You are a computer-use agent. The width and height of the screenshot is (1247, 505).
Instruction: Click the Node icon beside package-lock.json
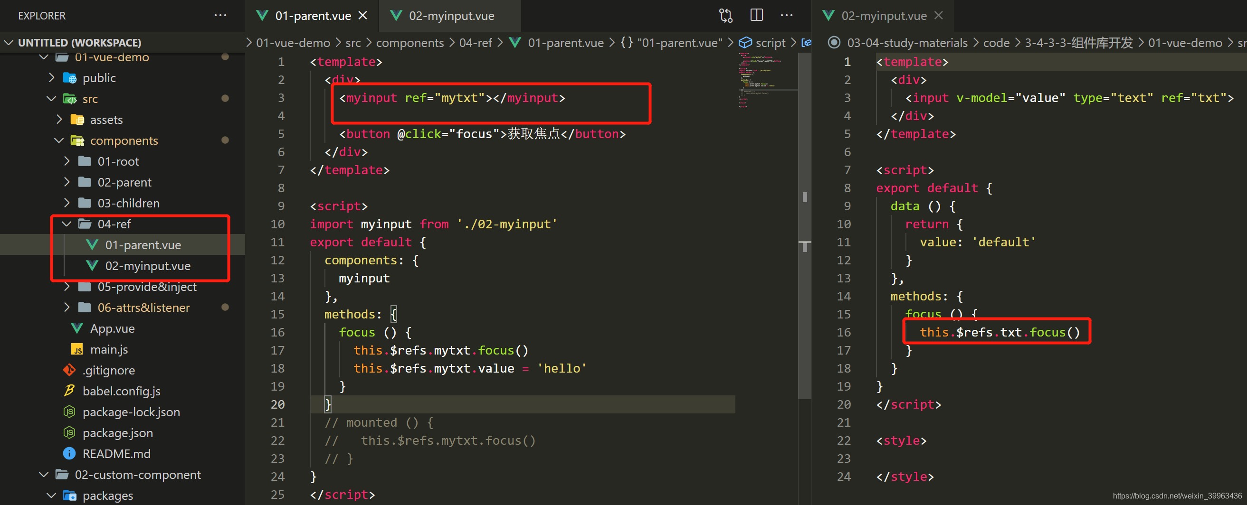pos(69,411)
